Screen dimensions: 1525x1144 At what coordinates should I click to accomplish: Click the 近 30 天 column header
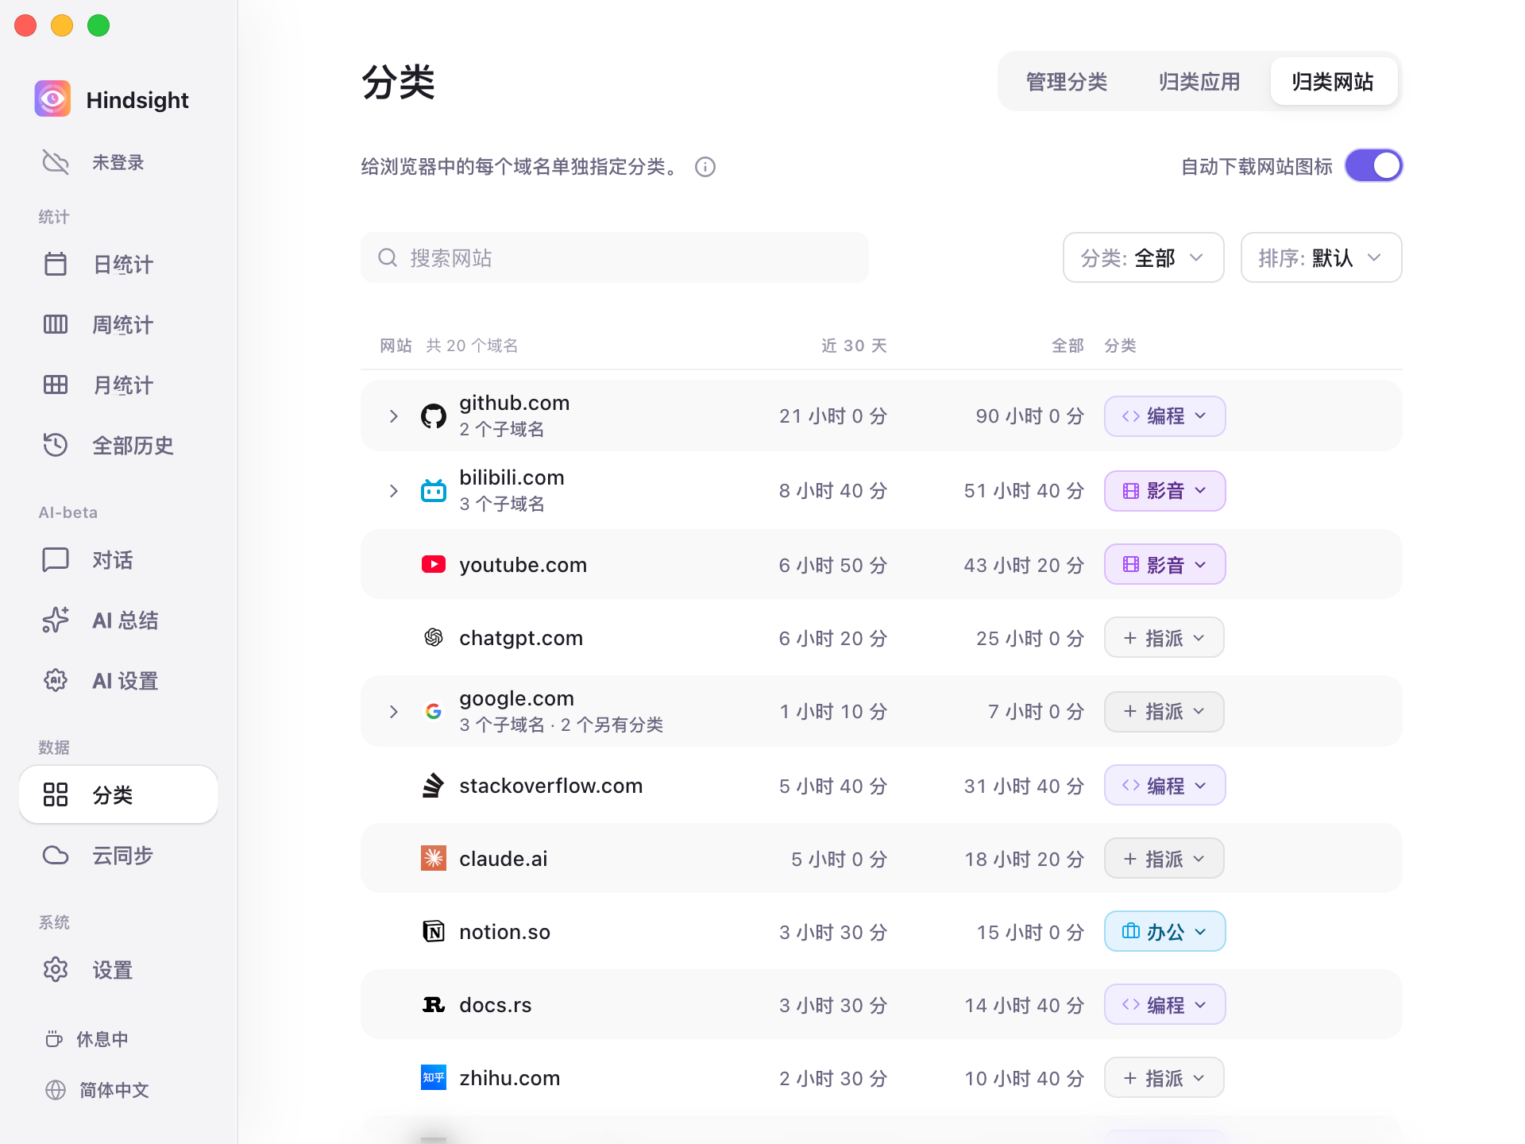pos(855,346)
